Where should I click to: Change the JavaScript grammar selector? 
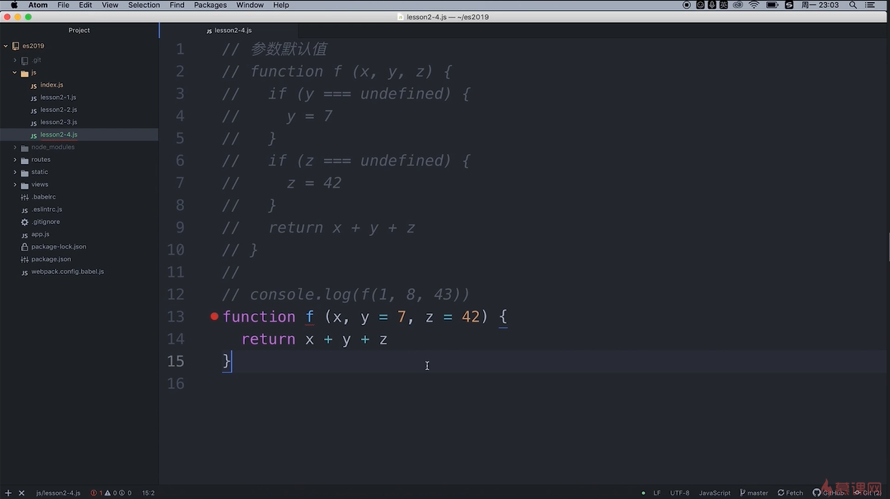[715, 493]
